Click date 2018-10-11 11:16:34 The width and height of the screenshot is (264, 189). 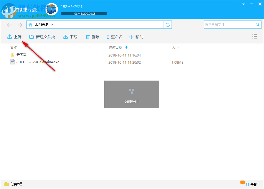(x=124, y=55)
